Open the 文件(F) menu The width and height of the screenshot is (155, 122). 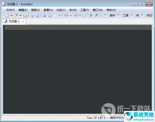tap(11, 10)
